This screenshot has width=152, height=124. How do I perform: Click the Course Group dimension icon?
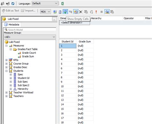click(11, 64)
